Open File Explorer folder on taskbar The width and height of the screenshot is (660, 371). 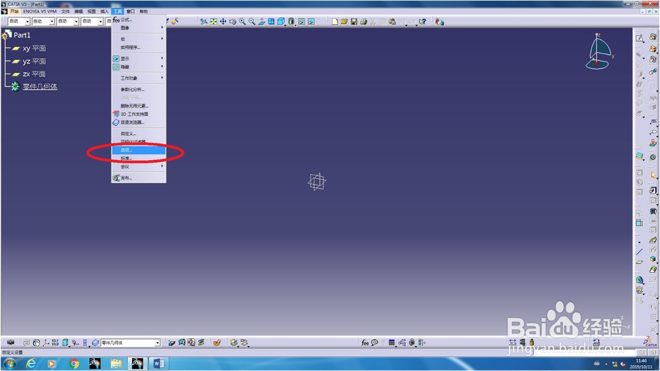click(116, 364)
